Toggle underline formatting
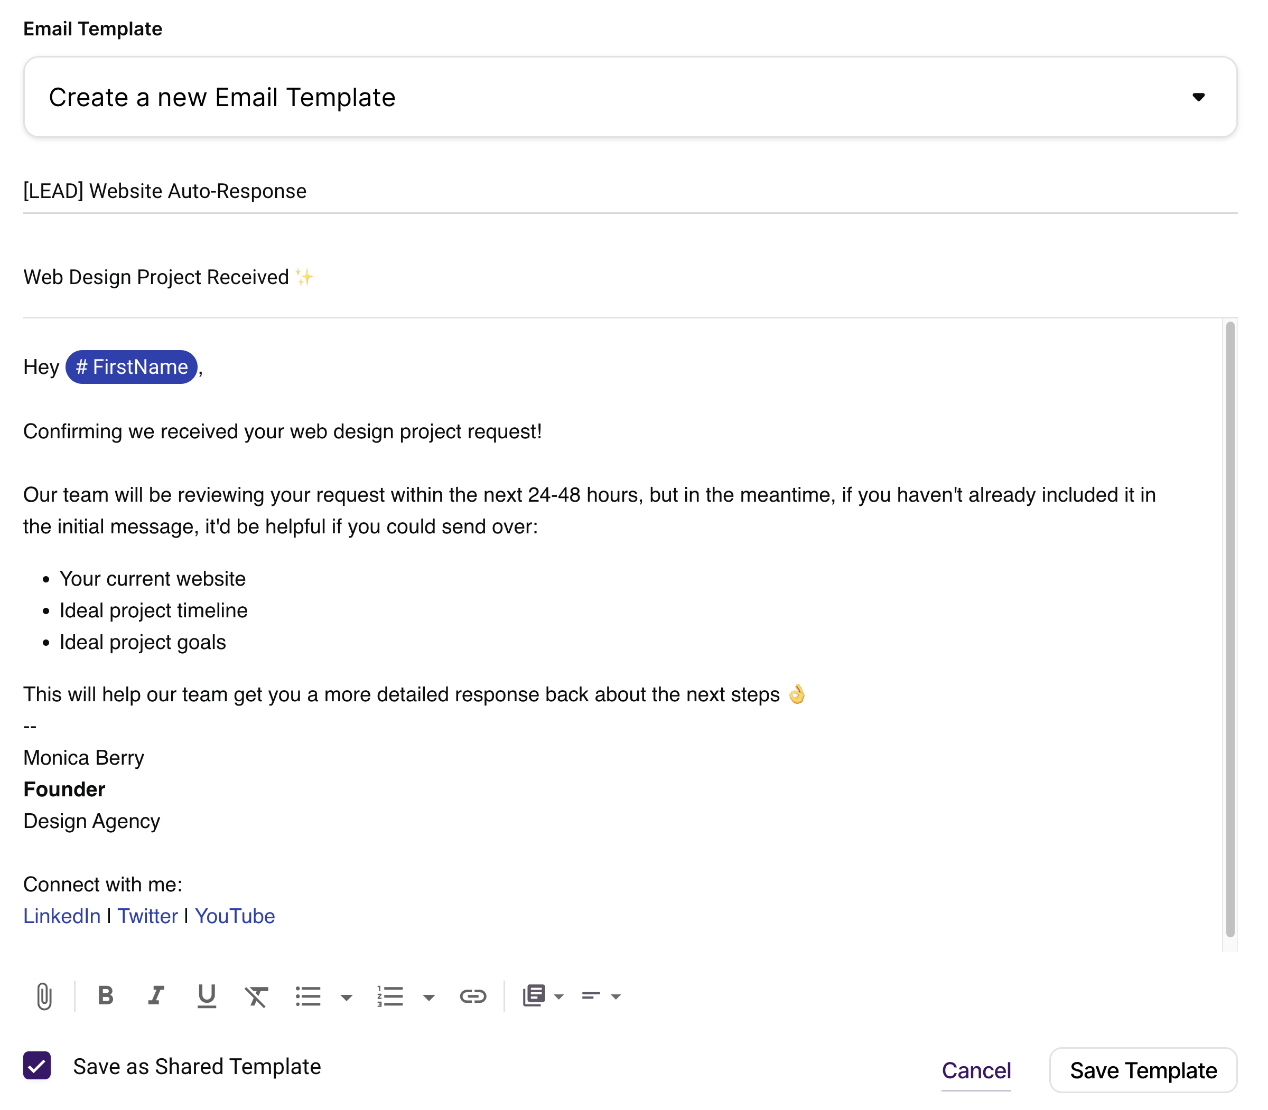The width and height of the screenshot is (1268, 1110). point(207,996)
